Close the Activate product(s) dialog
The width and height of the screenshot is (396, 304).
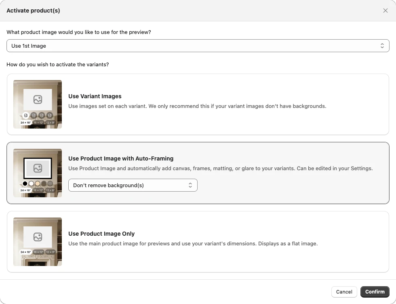pos(385,11)
